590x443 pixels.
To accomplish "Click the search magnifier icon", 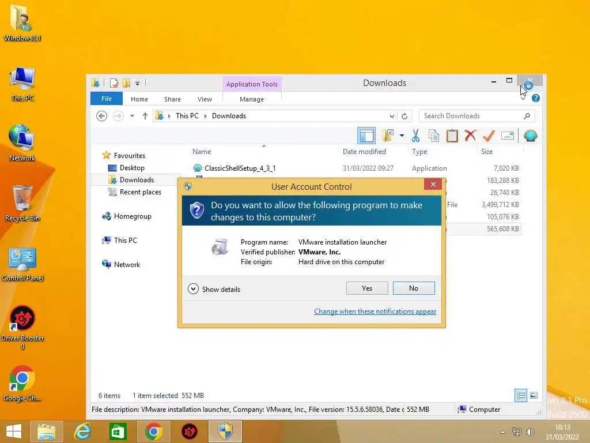I will point(527,116).
